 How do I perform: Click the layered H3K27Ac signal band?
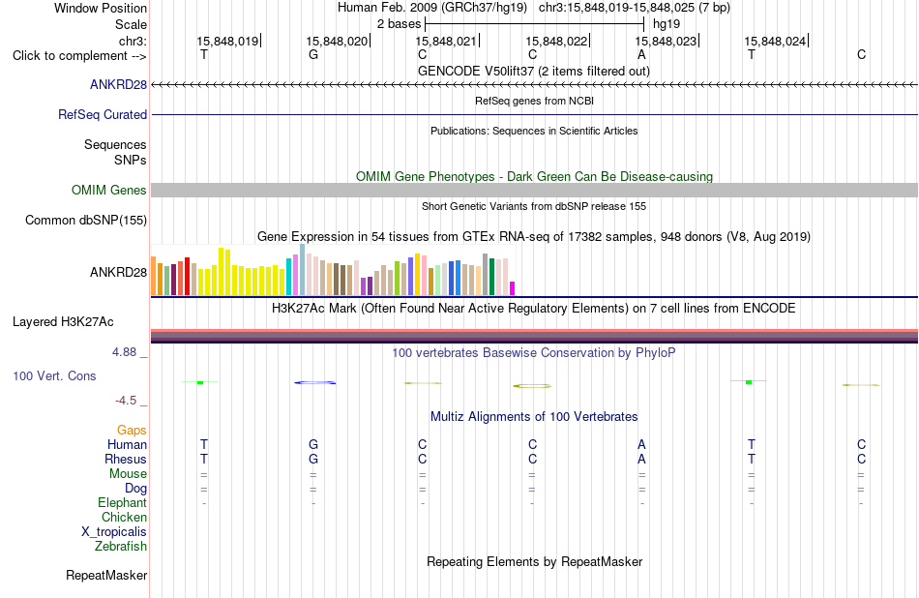[x=535, y=336]
